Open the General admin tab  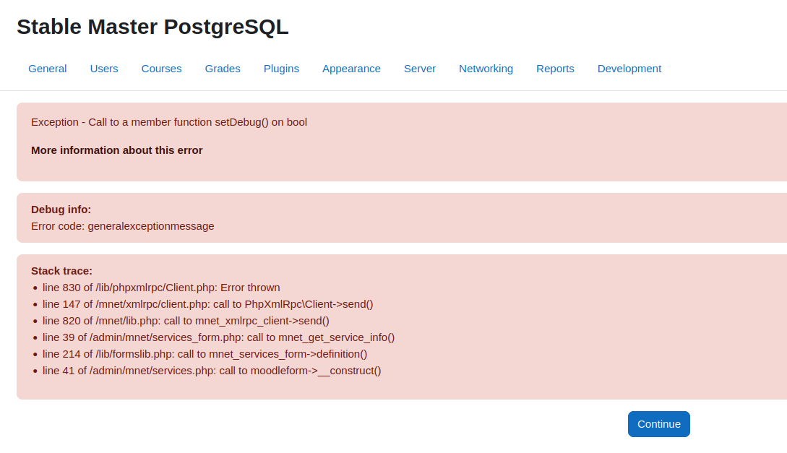[x=47, y=69]
